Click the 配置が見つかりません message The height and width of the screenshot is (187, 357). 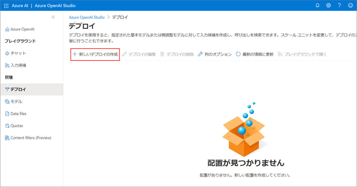tap(246, 163)
